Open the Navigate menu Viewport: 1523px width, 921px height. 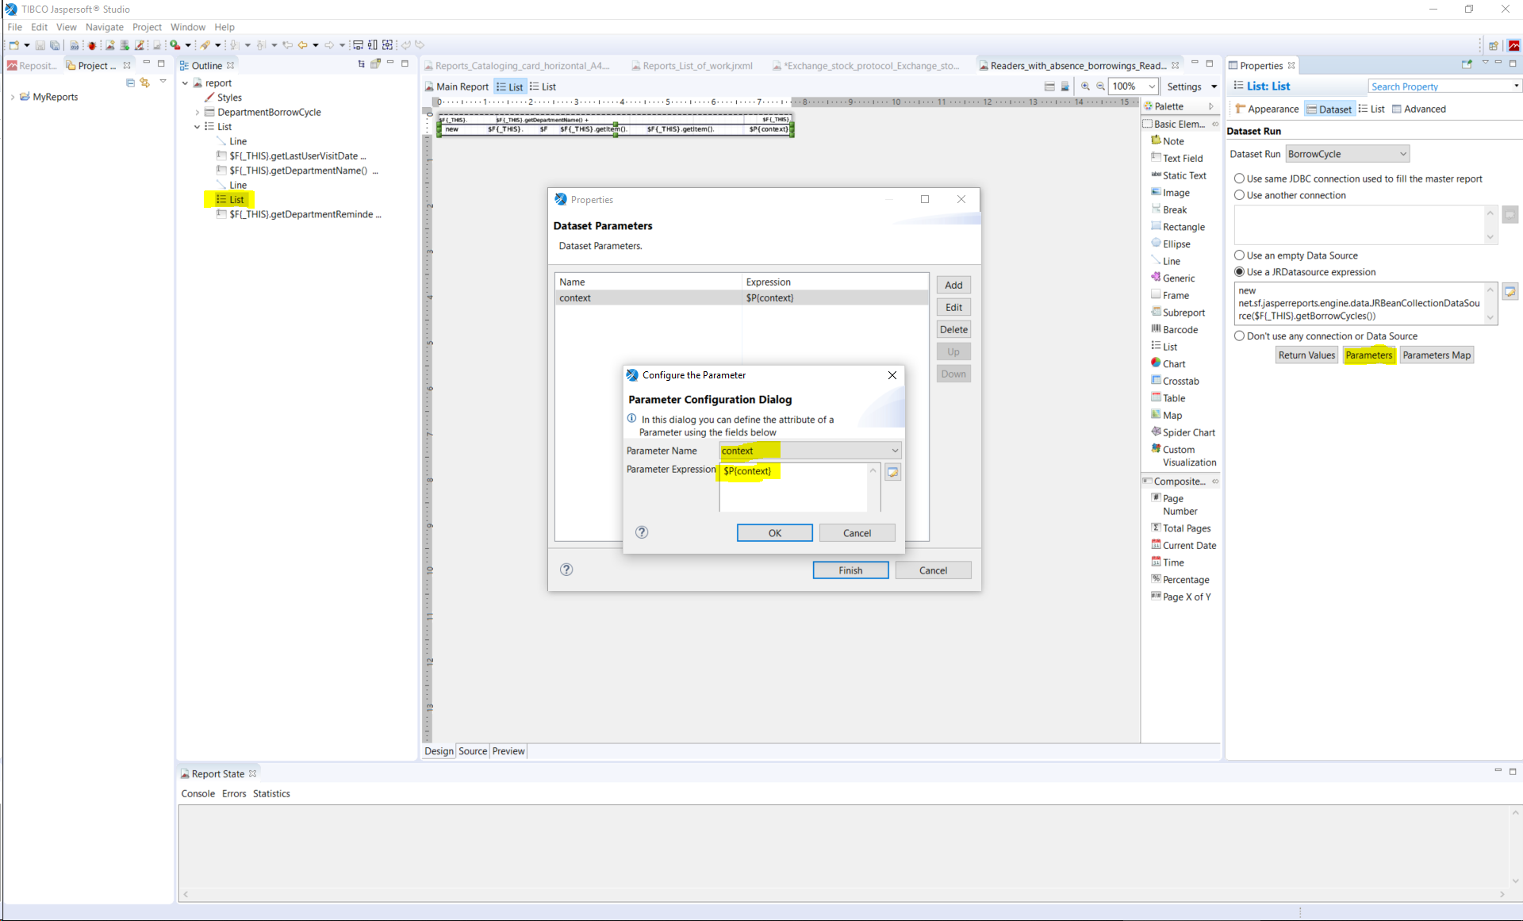[104, 27]
